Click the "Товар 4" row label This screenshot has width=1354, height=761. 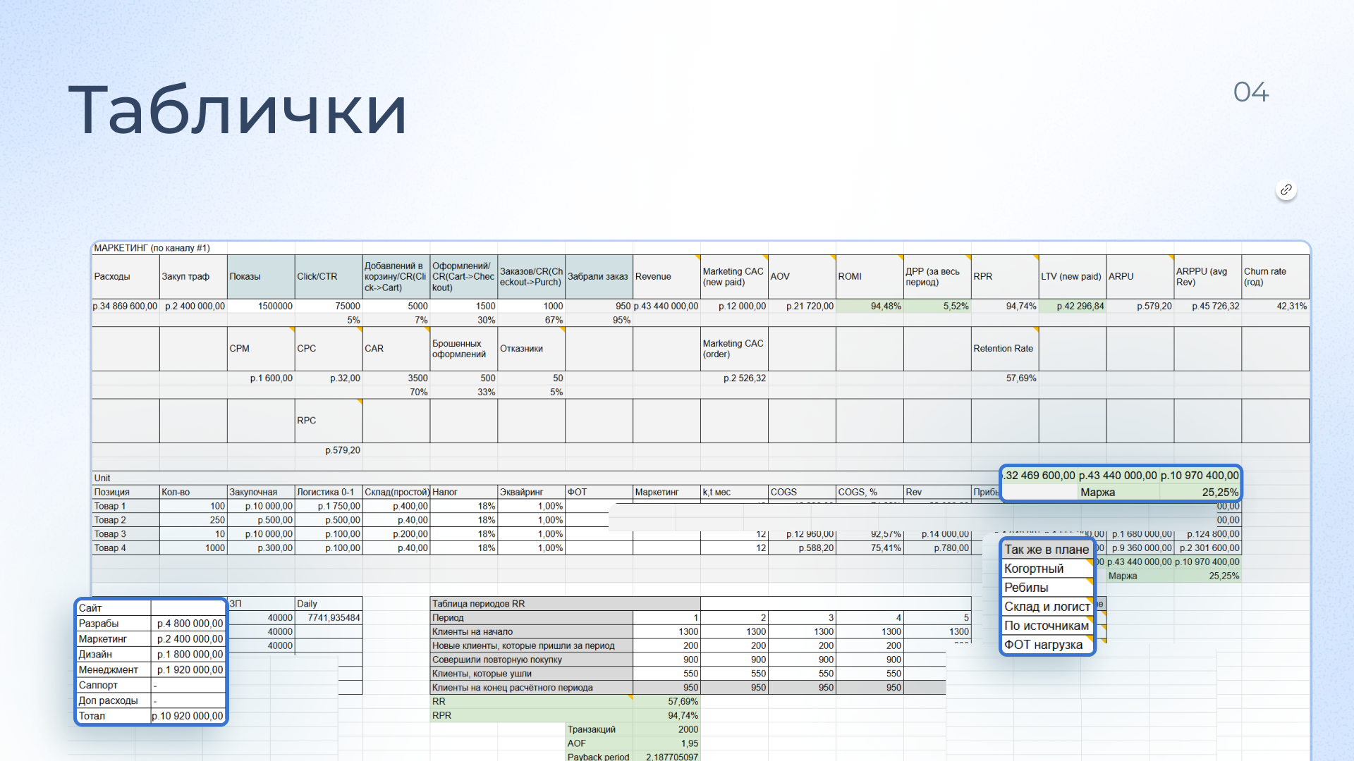[126, 548]
